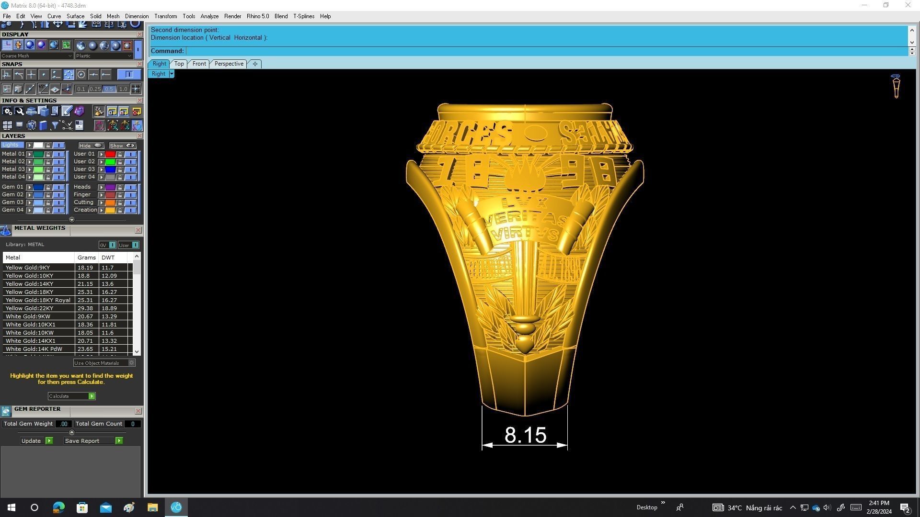Click the Metal 01 layer green color swatch
This screenshot has height=517, width=920.
38,154
